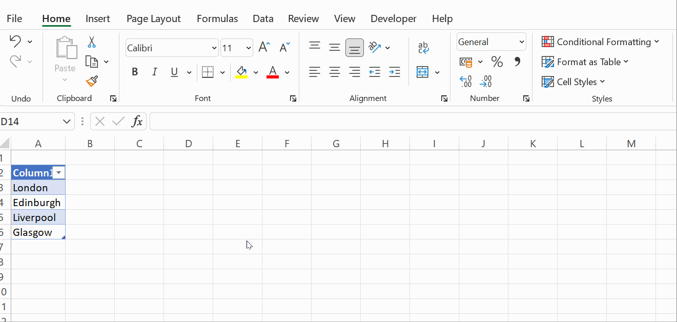Apply center alignment to the text
The width and height of the screenshot is (677, 322).
click(335, 72)
